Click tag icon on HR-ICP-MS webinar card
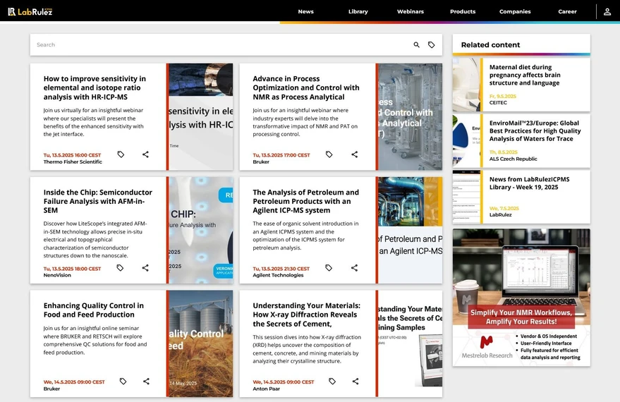This screenshot has height=402, width=620. coord(121,154)
